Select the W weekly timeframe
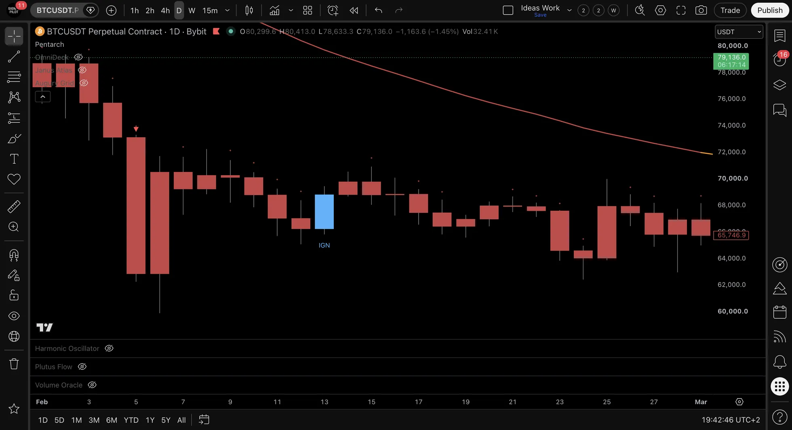 click(x=192, y=10)
